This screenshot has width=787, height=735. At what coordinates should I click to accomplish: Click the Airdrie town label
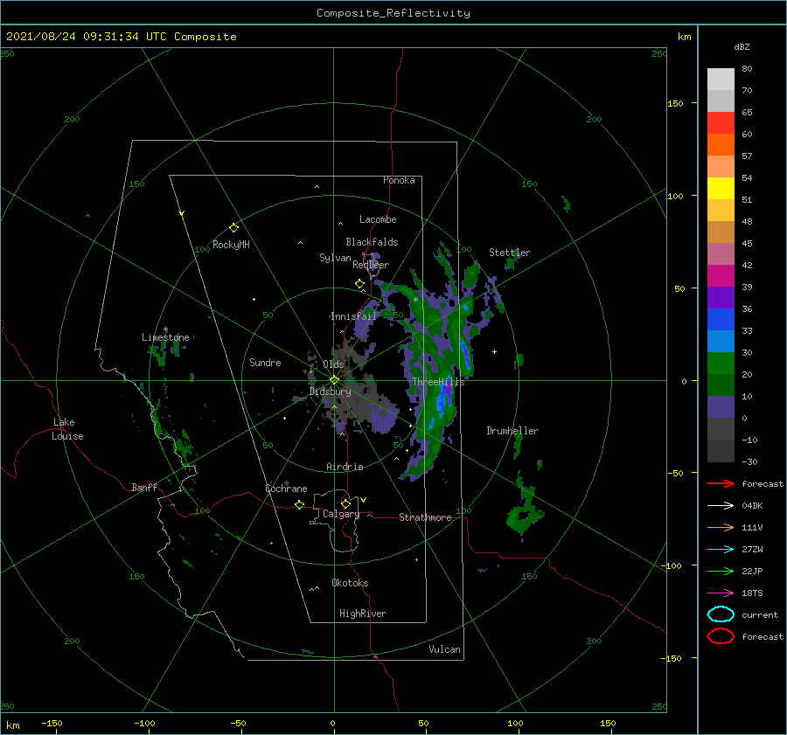[345, 467]
